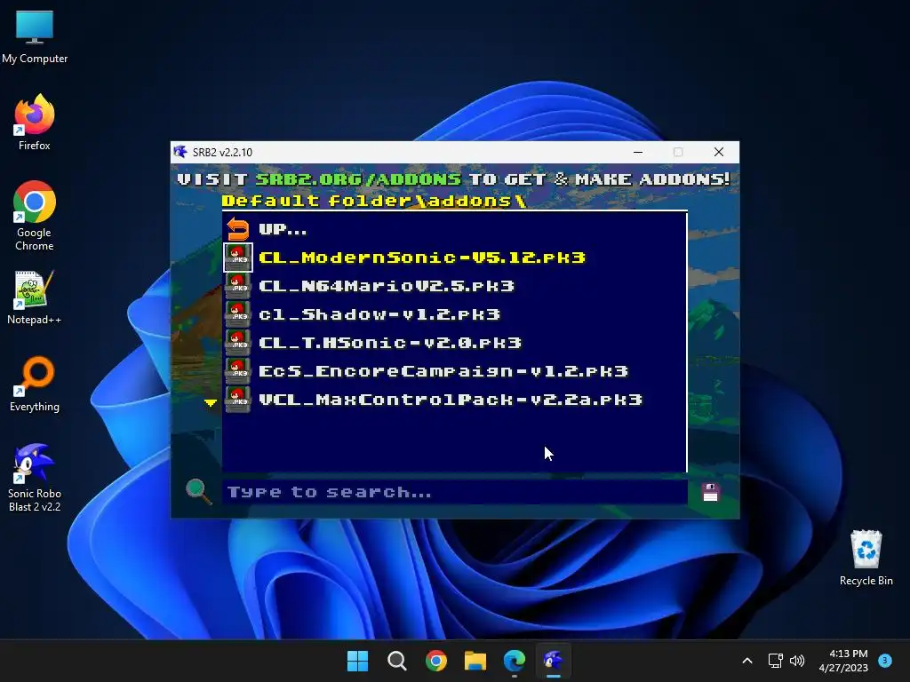This screenshot has height=682, width=910.
Task: Click the PK3 icon beside CL_N64MarioV2.5.pk3
Action: pos(238,286)
